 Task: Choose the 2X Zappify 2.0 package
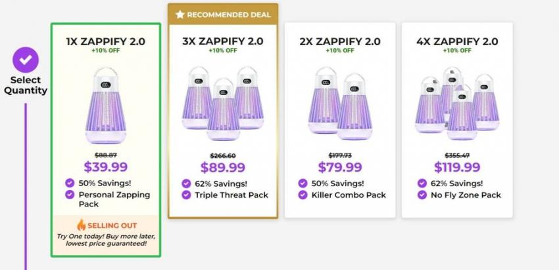coord(339,41)
